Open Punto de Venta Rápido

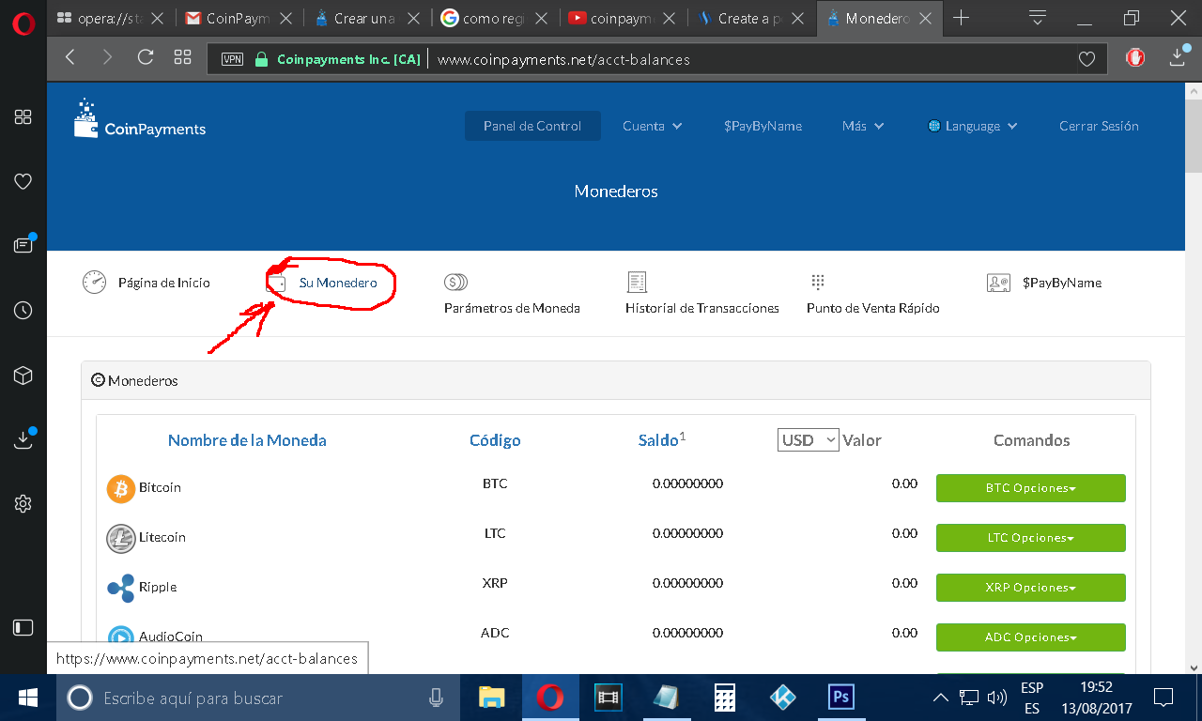[872, 294]
